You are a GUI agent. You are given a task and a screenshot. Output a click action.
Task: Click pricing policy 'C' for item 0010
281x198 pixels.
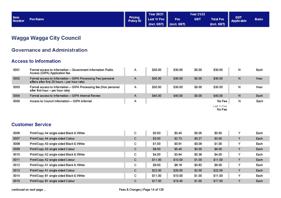click(x=135, y=155)
